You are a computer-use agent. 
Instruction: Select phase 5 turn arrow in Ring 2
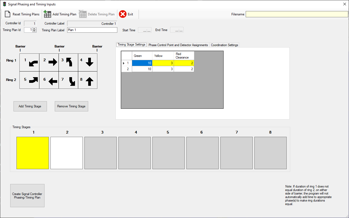click(x=34, y=80)
